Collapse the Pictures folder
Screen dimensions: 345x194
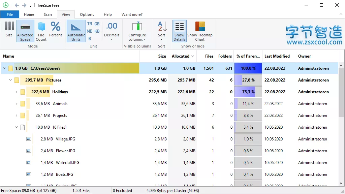click(10, 80)
